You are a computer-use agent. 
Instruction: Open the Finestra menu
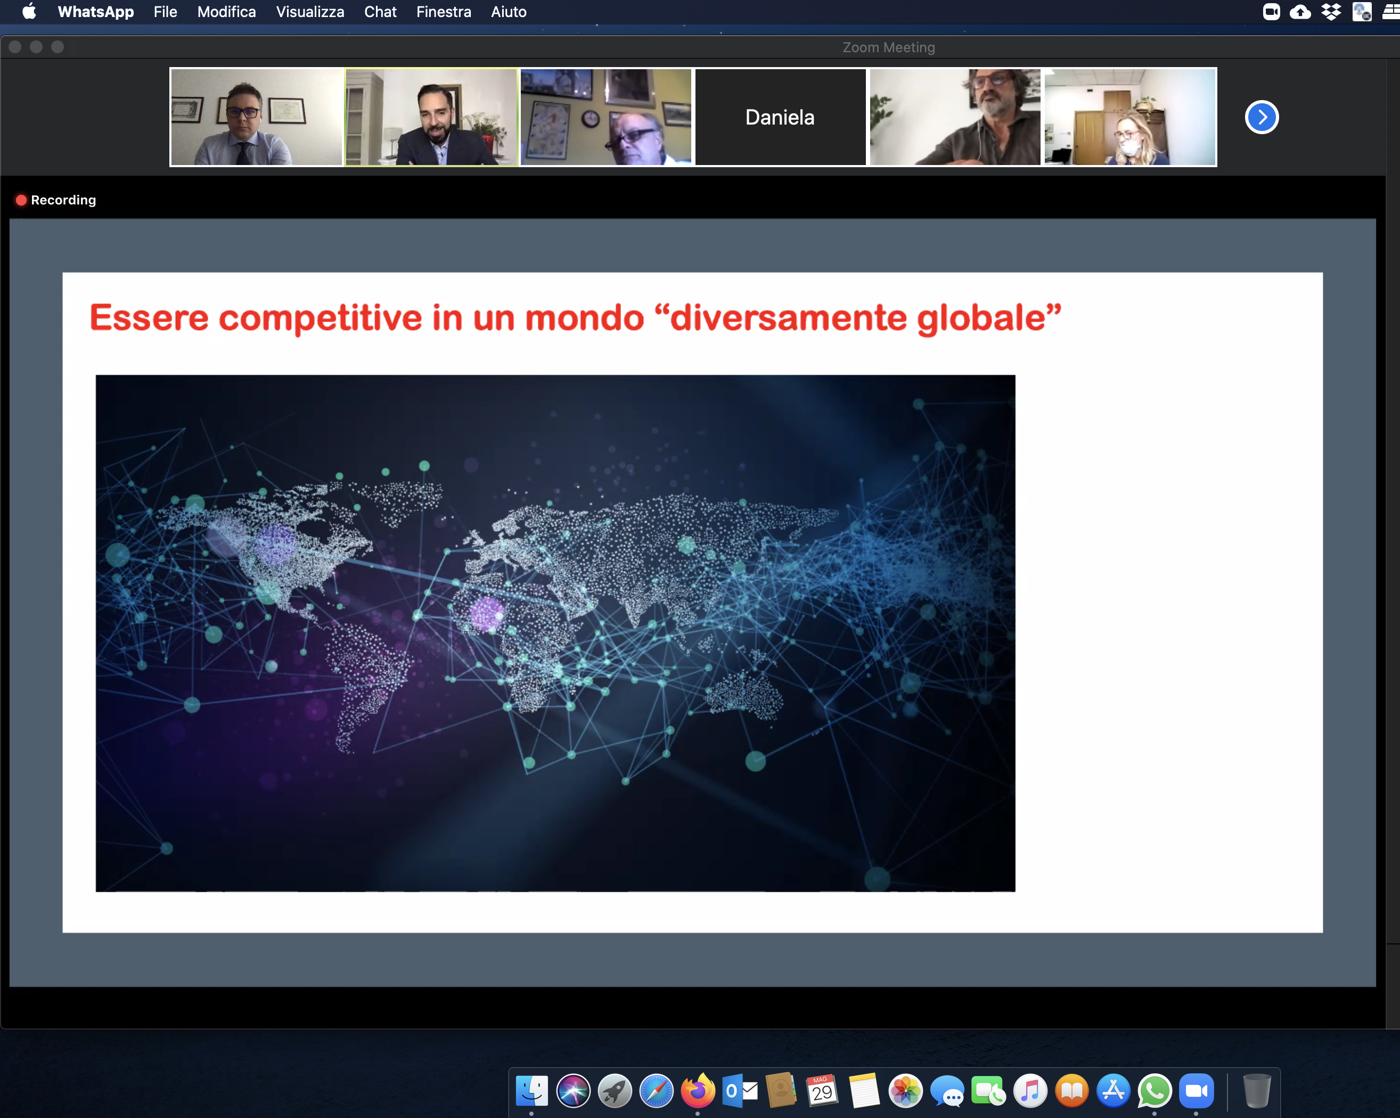tap(444, 12)
